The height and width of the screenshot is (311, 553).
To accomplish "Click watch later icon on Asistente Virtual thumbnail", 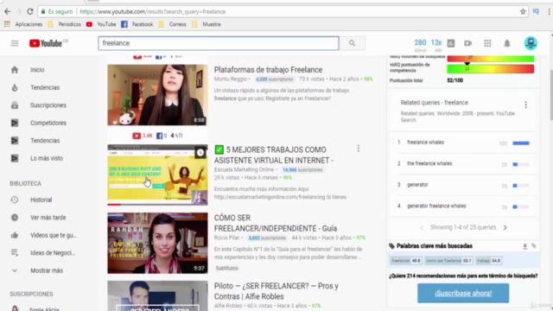I will click(x=200, y=152).
